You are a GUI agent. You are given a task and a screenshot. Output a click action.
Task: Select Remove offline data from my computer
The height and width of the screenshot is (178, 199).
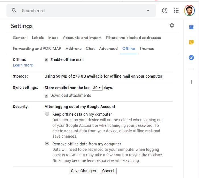[47, 144]
